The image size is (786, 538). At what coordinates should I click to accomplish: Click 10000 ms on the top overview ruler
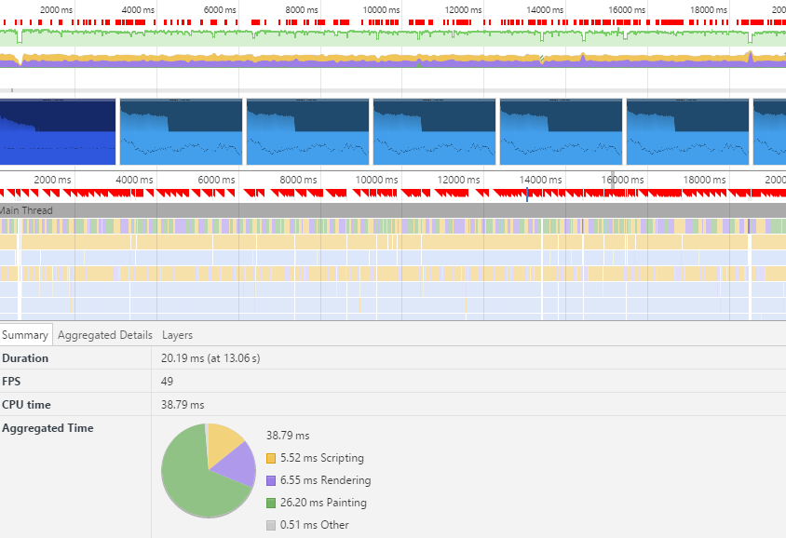pos(381,9)
